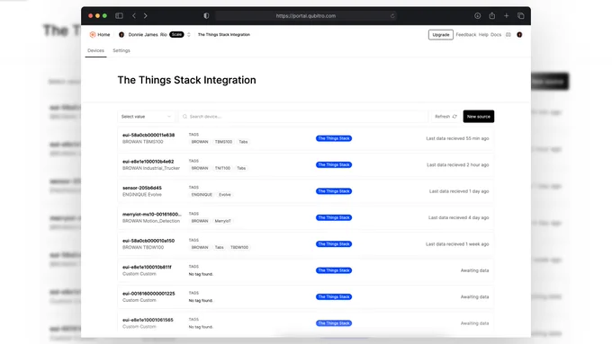
Task: Go forward with the browser forward arrow
Action: [146, 15]
